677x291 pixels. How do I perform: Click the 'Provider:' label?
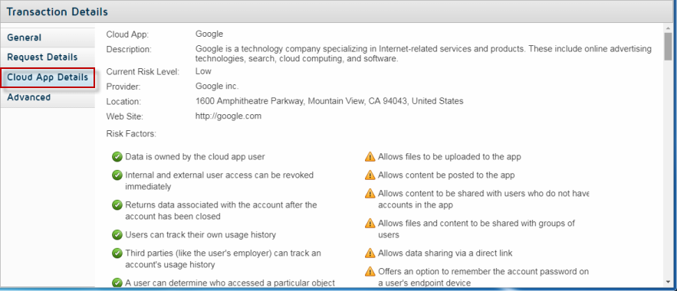[123, 87]
